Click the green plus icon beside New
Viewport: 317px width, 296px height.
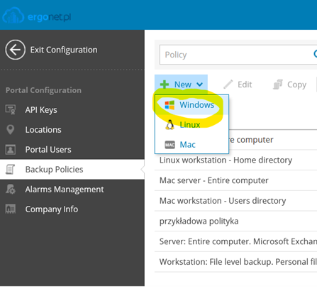click(x=165, y=84)
